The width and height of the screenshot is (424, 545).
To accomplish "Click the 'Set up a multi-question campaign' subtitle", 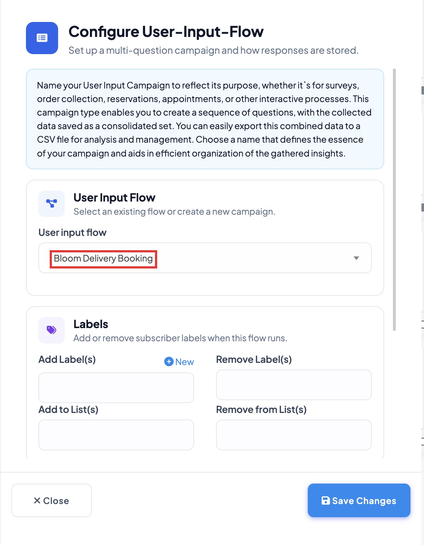I will click(213, 50).
